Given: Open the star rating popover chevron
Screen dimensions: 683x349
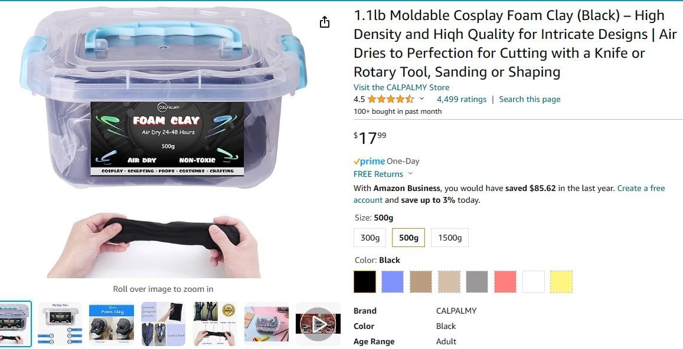Looking at the screenshot, I should click(421, 99).
